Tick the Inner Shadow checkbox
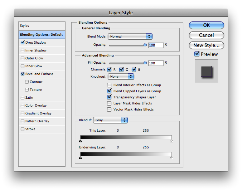 [x=23, y=50]
